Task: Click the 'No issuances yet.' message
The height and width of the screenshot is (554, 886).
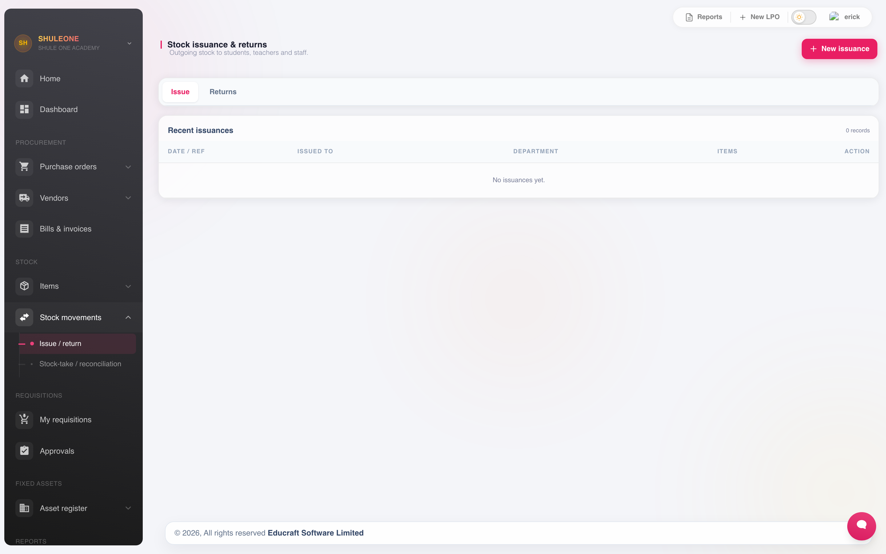Action: (518, 180)
